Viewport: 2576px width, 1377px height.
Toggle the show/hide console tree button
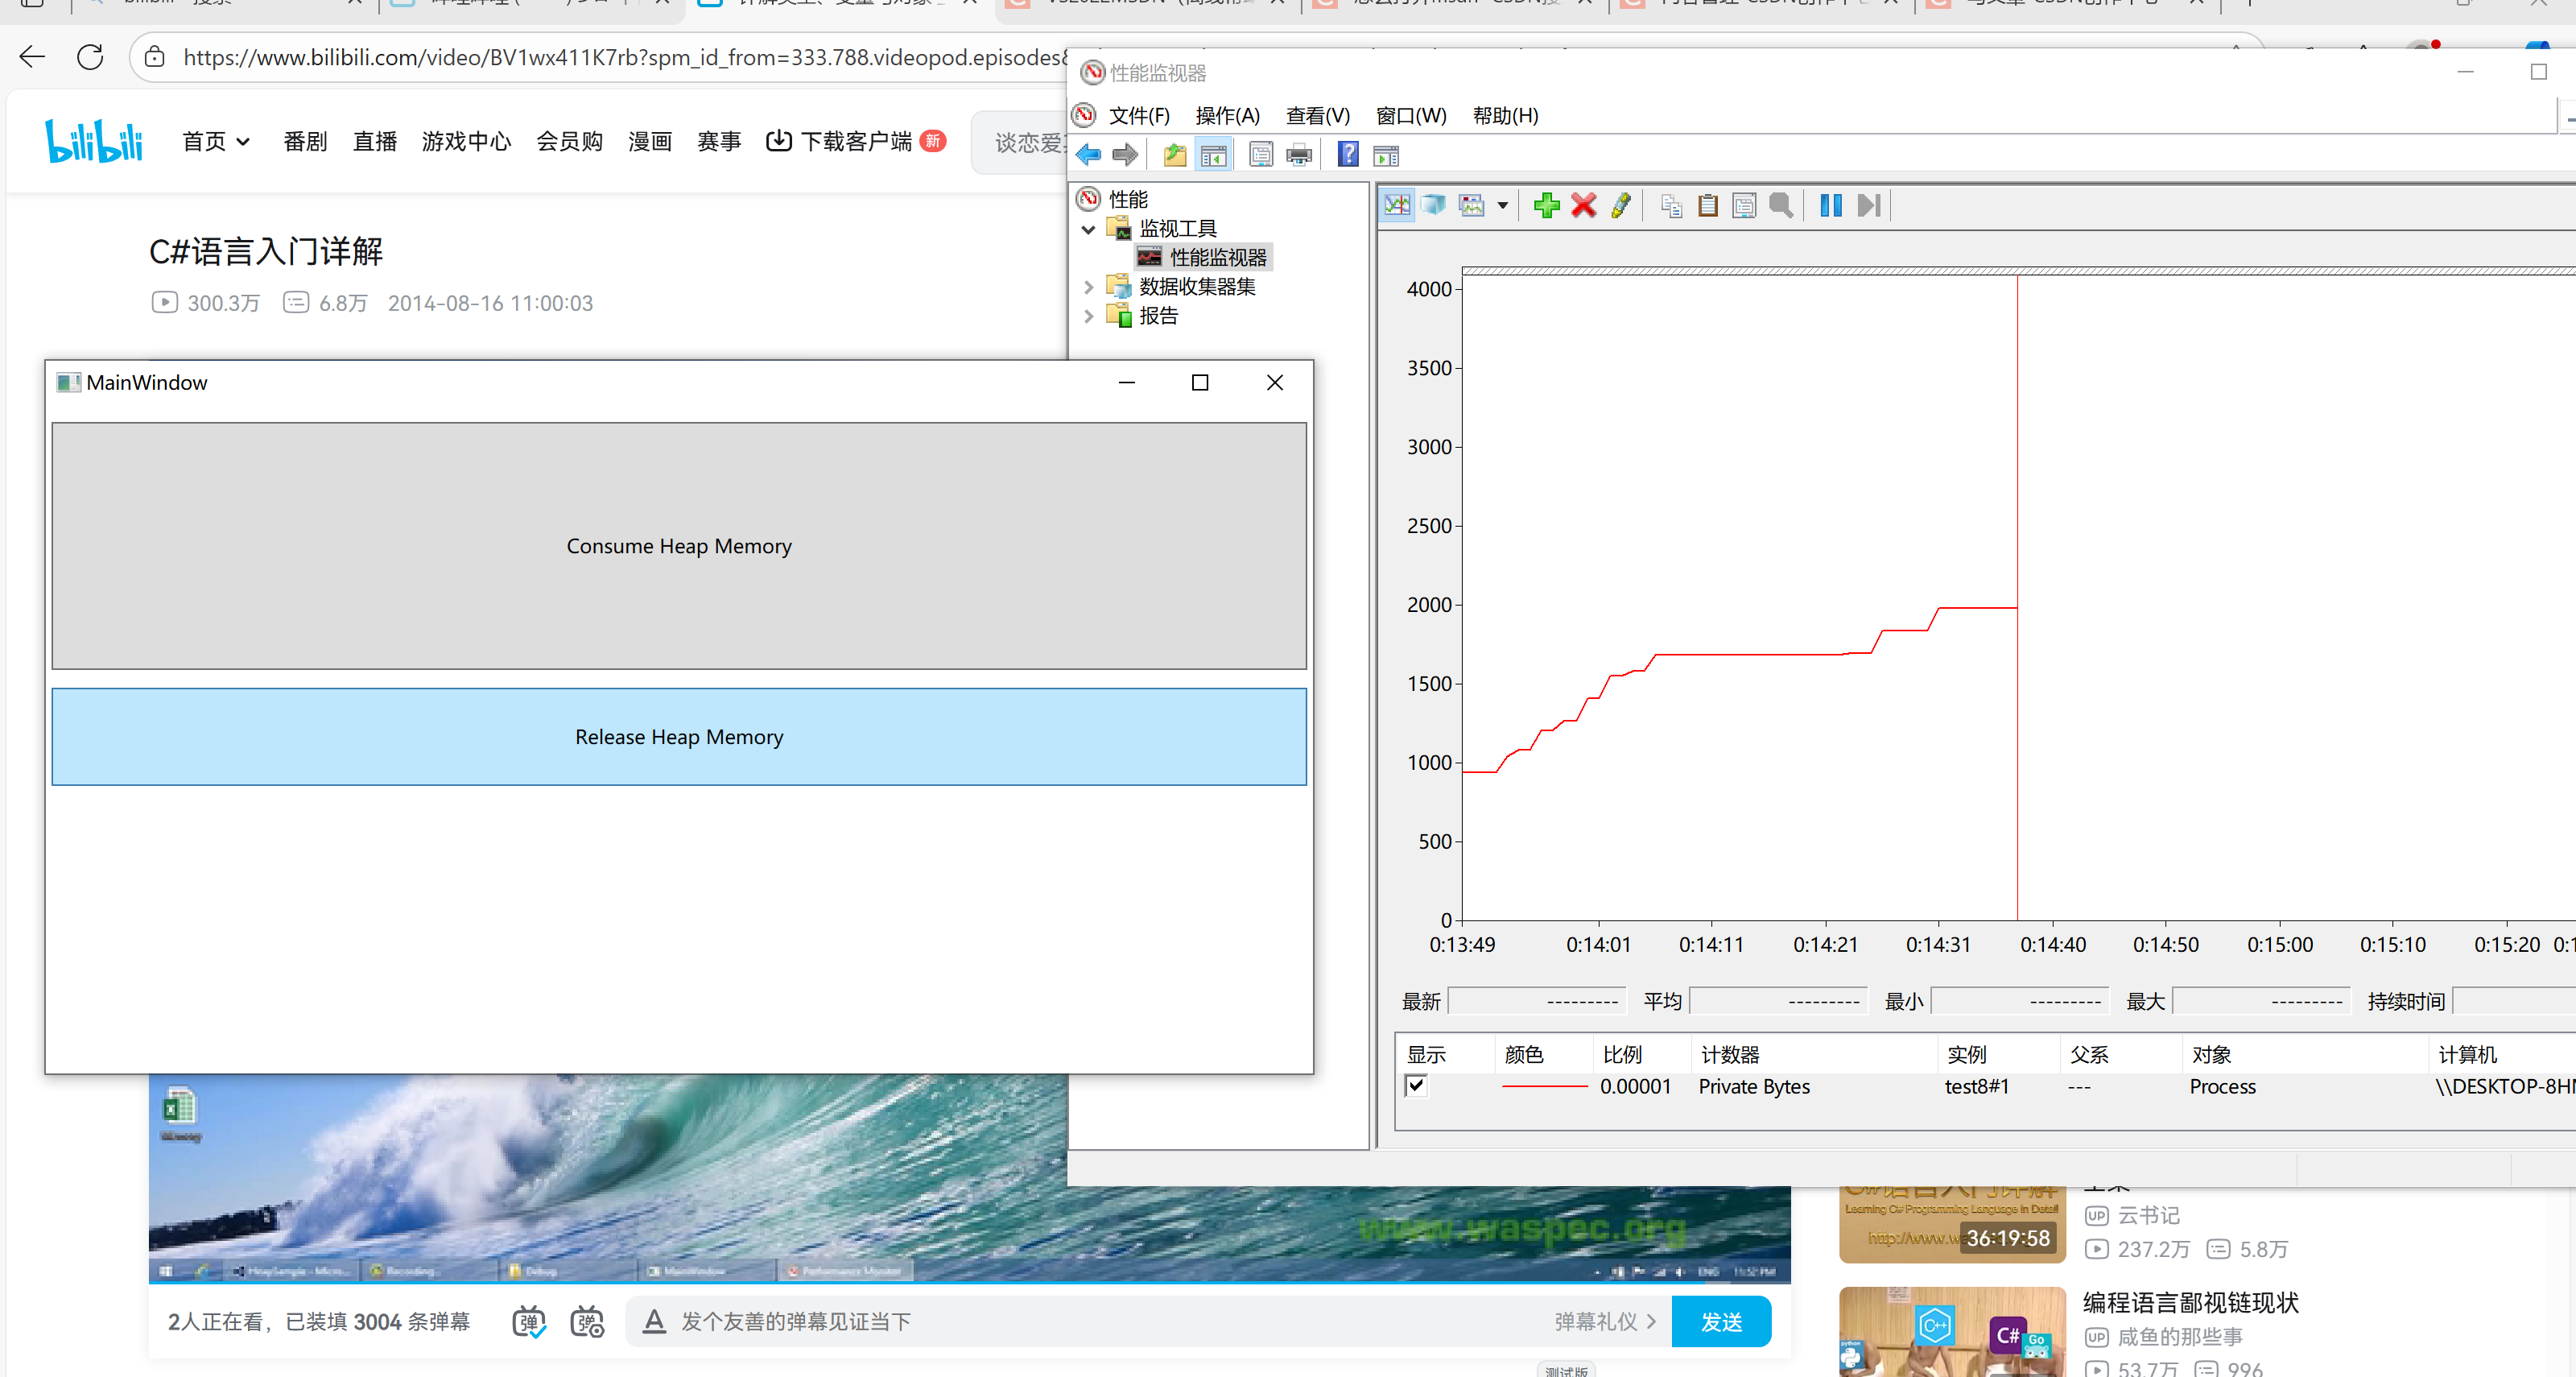click(1213, 155)
